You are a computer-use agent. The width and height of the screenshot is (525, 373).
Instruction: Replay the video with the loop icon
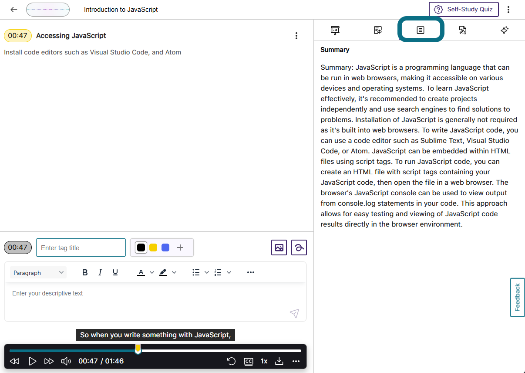pos(231,361)
